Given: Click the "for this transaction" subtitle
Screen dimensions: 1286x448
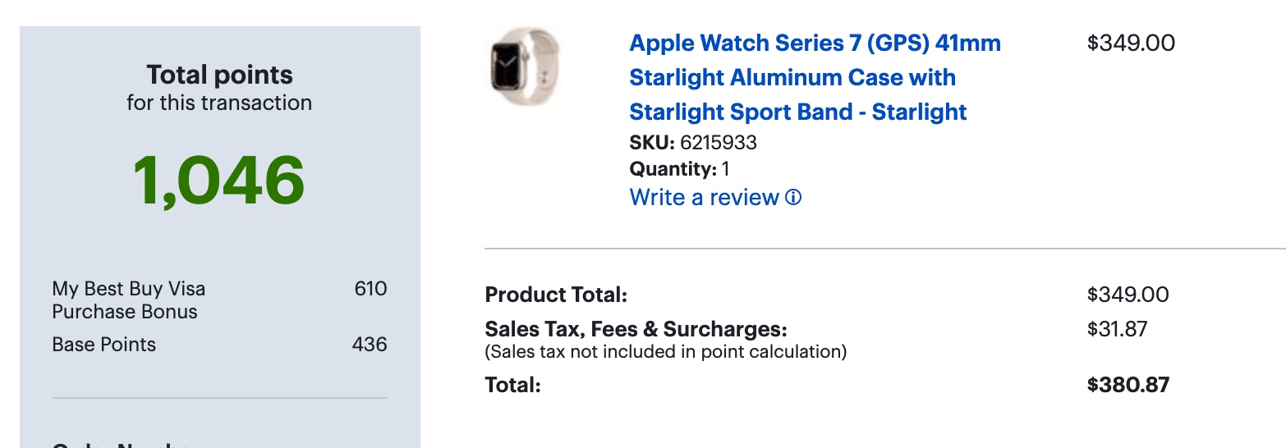Looking at the screenshot, I should 219,103.
